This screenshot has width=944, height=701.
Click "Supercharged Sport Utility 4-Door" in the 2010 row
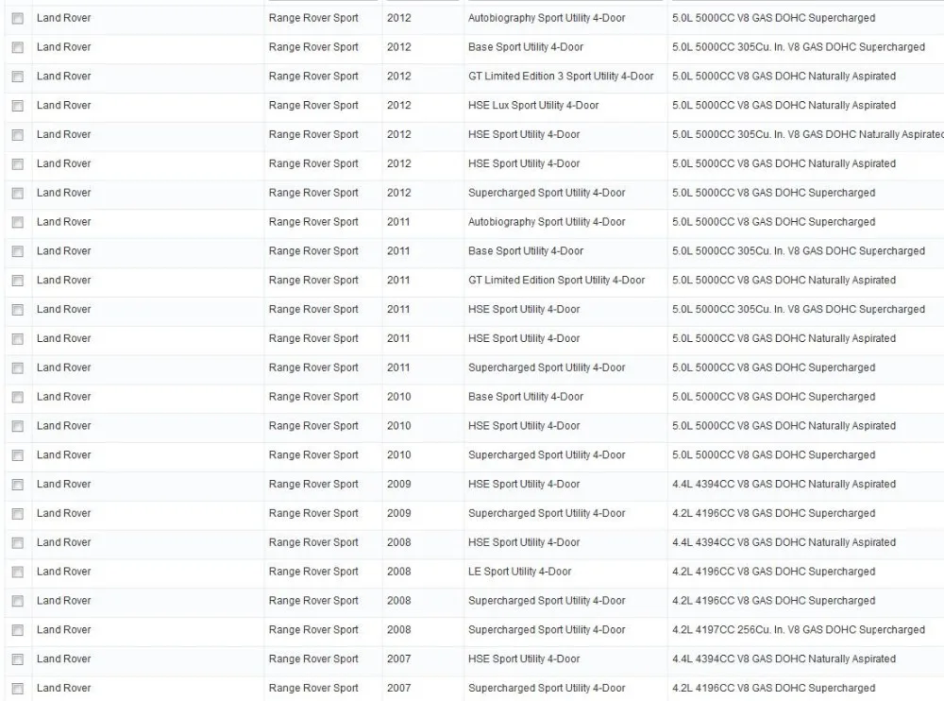[547, 455]
